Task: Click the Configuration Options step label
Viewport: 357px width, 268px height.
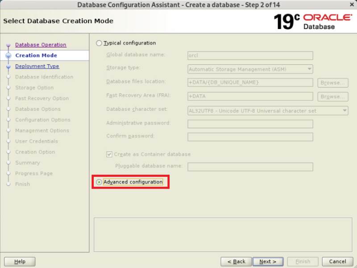Action: (x=43, y=120)
